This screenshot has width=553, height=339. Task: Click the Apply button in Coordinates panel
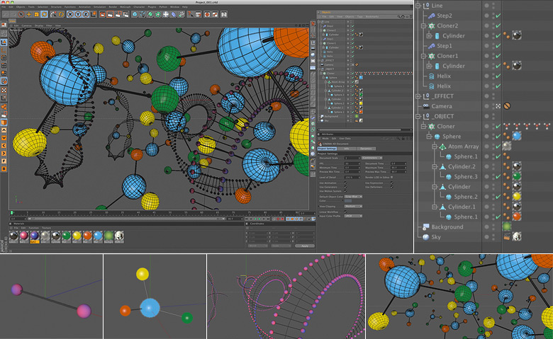304,245
